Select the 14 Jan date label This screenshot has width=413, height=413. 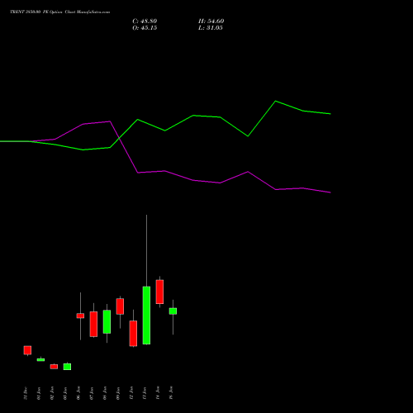(x=158, y=393)
